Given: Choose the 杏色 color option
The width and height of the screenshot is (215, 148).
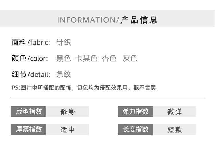Looking at the screenshot, I should (109, 58).
